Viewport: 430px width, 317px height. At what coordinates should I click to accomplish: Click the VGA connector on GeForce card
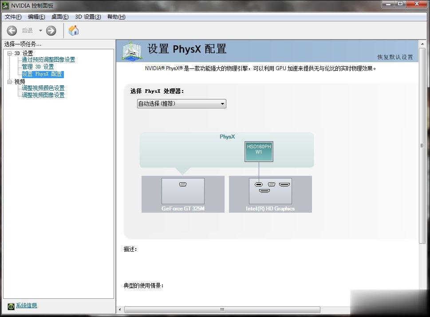[x=183, y=184]
